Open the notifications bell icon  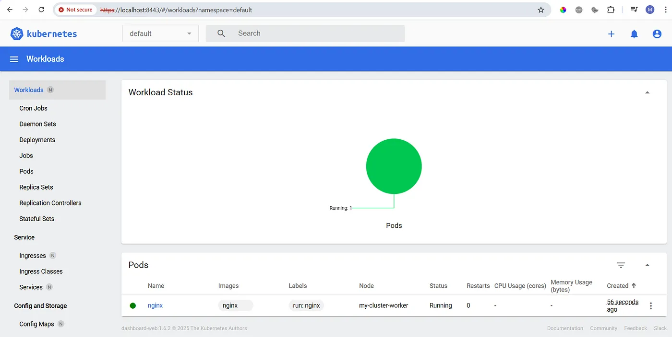[634, 34]
